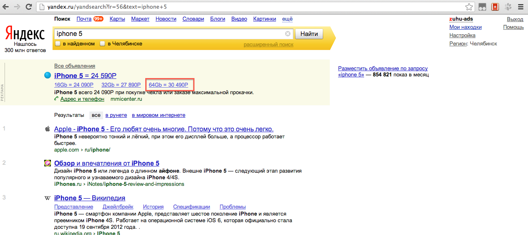This screenshot has height=235, width=528.
Task: Open the ad 'iPhone 5 = 24 590Р'
Action: 85,76
